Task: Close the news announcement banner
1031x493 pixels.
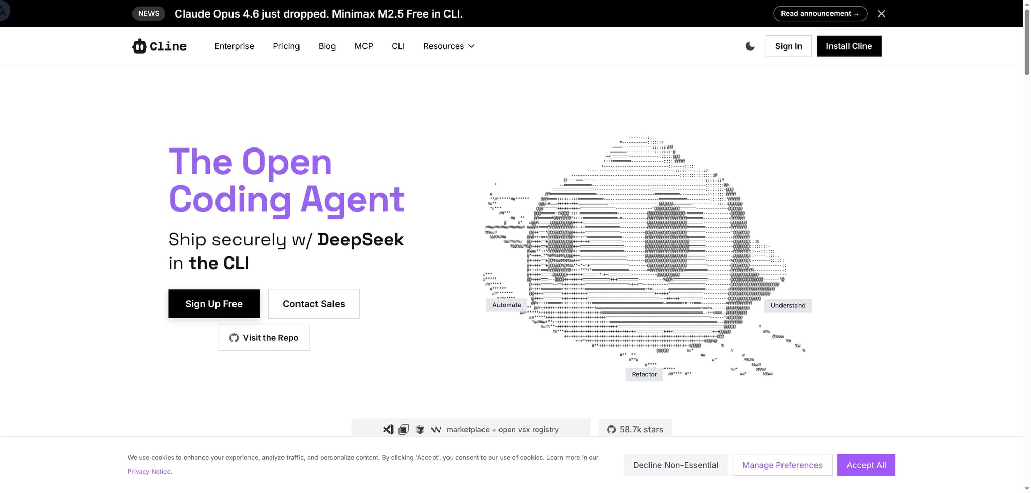Action: click(x=882, y=14)
